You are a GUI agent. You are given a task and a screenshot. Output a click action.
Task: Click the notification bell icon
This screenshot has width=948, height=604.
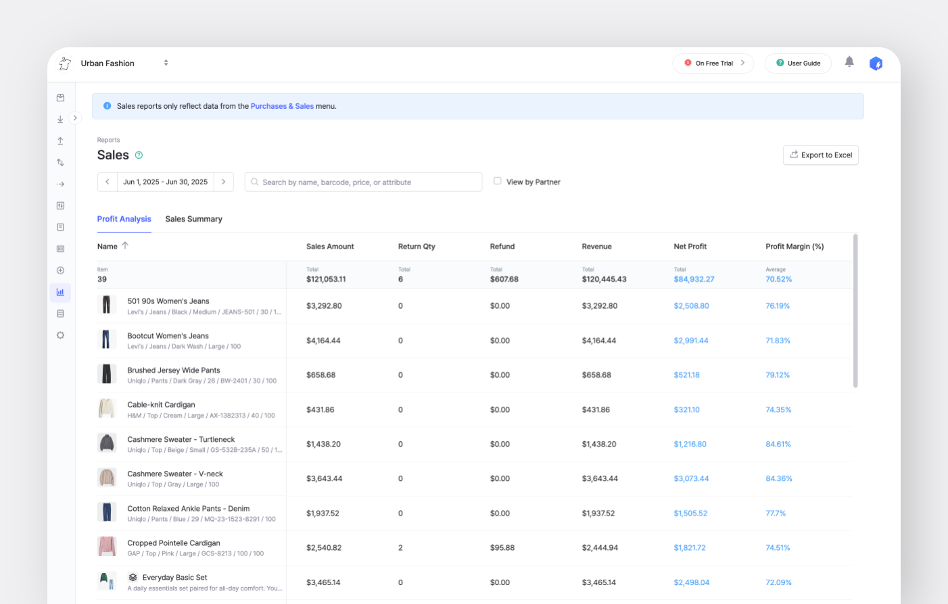pos(849,62)
